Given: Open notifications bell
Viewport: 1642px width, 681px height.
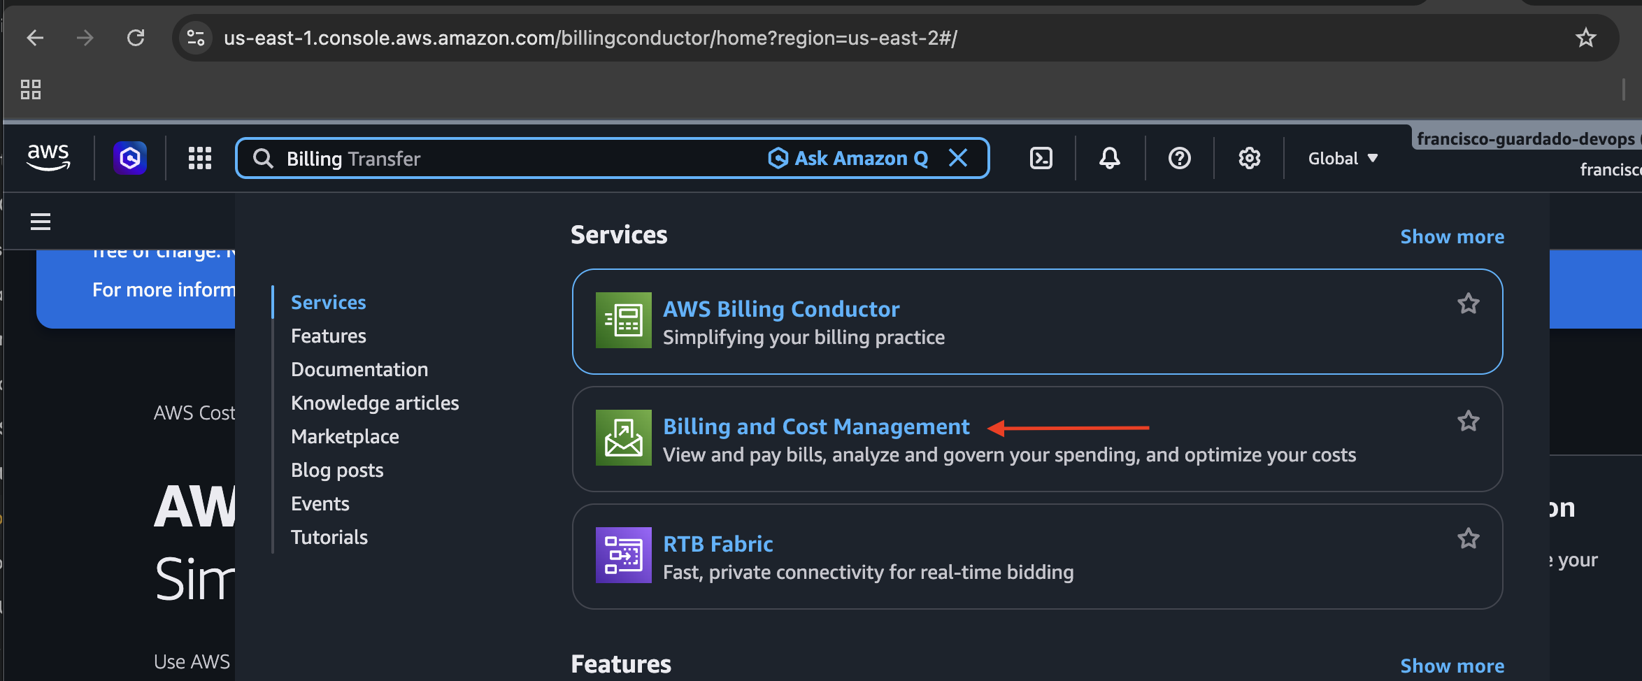Looking at the screenshot, I should click(x=1110, y=158).
